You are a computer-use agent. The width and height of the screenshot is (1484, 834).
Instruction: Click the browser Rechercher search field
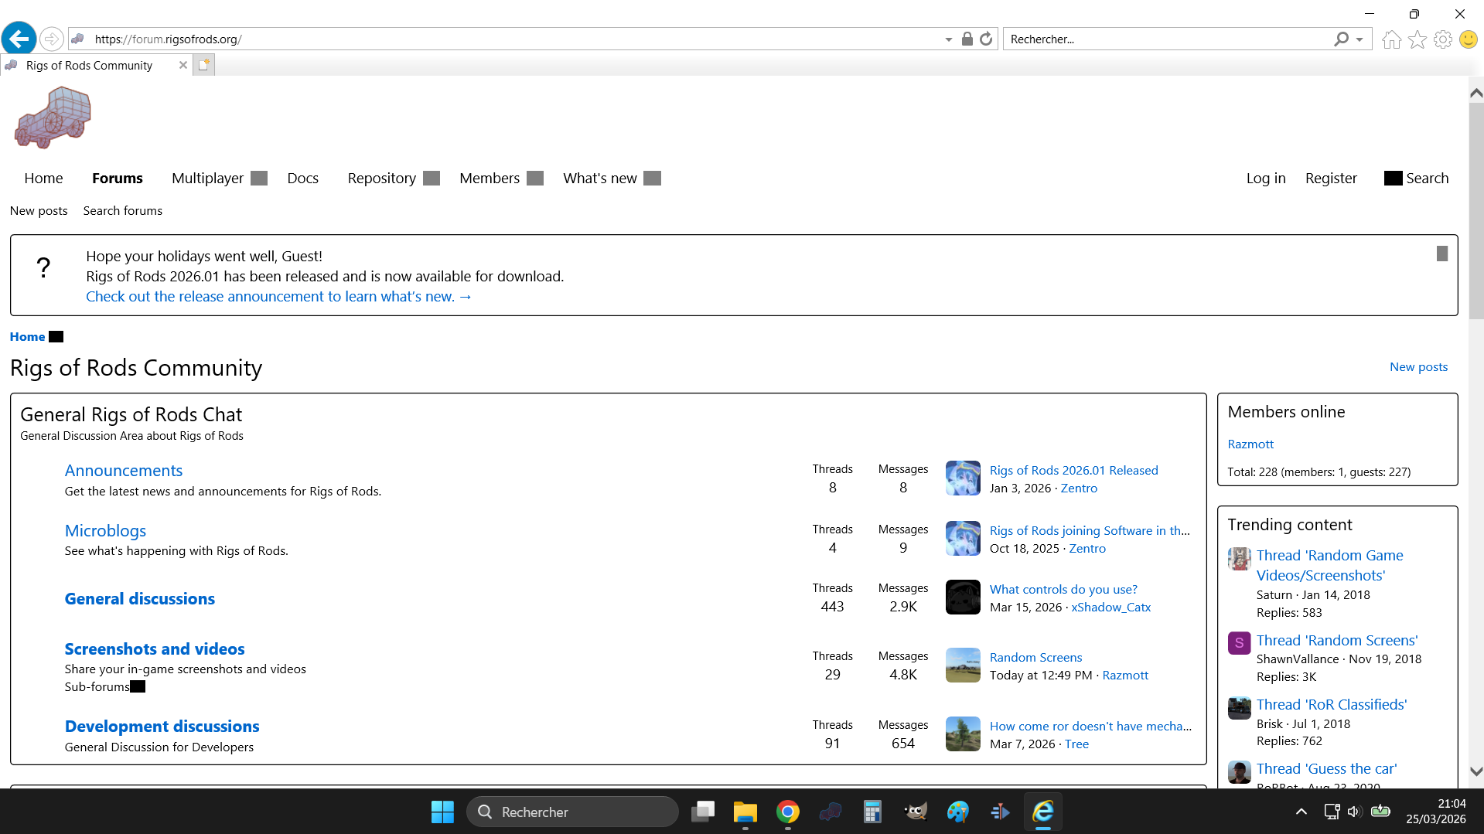pyautogui.click(x=1168, y=39)
